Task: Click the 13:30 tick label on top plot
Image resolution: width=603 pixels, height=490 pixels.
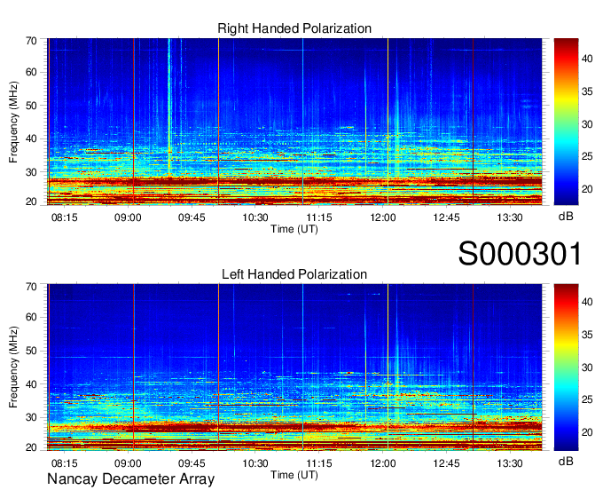Action: 510,217
